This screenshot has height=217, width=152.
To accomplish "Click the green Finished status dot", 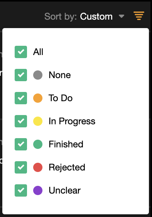I will [38, 144].
